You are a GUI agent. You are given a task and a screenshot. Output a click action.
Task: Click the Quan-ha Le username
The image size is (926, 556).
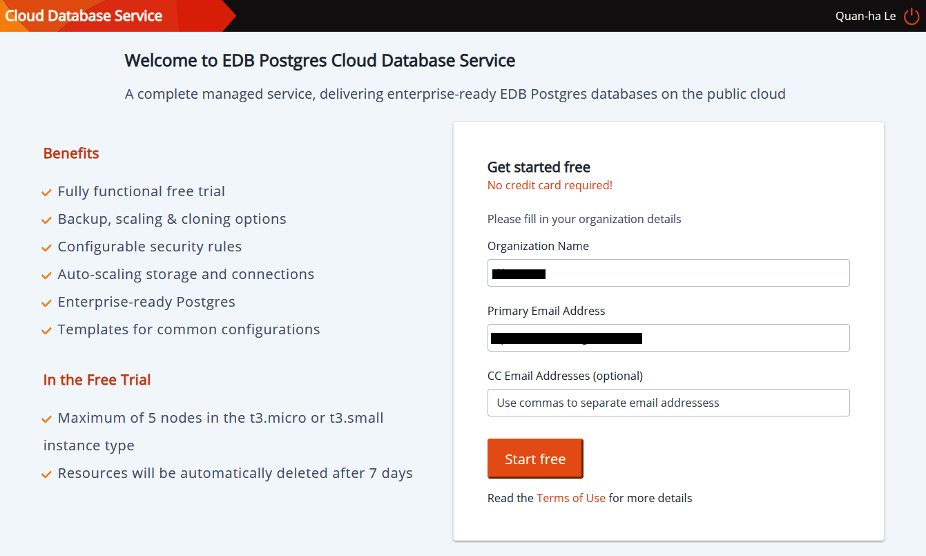pos(865,16)
